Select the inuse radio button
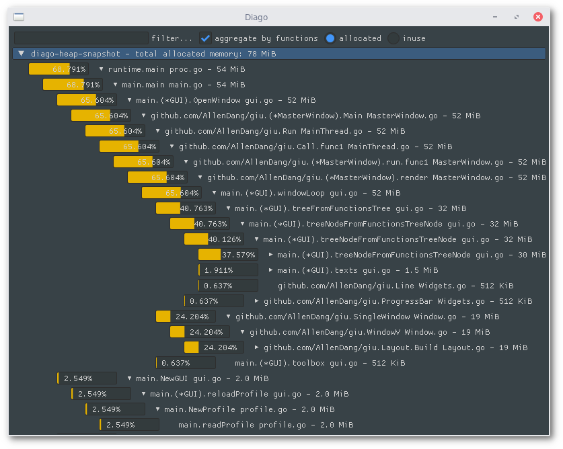563x449 pixels. coord(393,38)
